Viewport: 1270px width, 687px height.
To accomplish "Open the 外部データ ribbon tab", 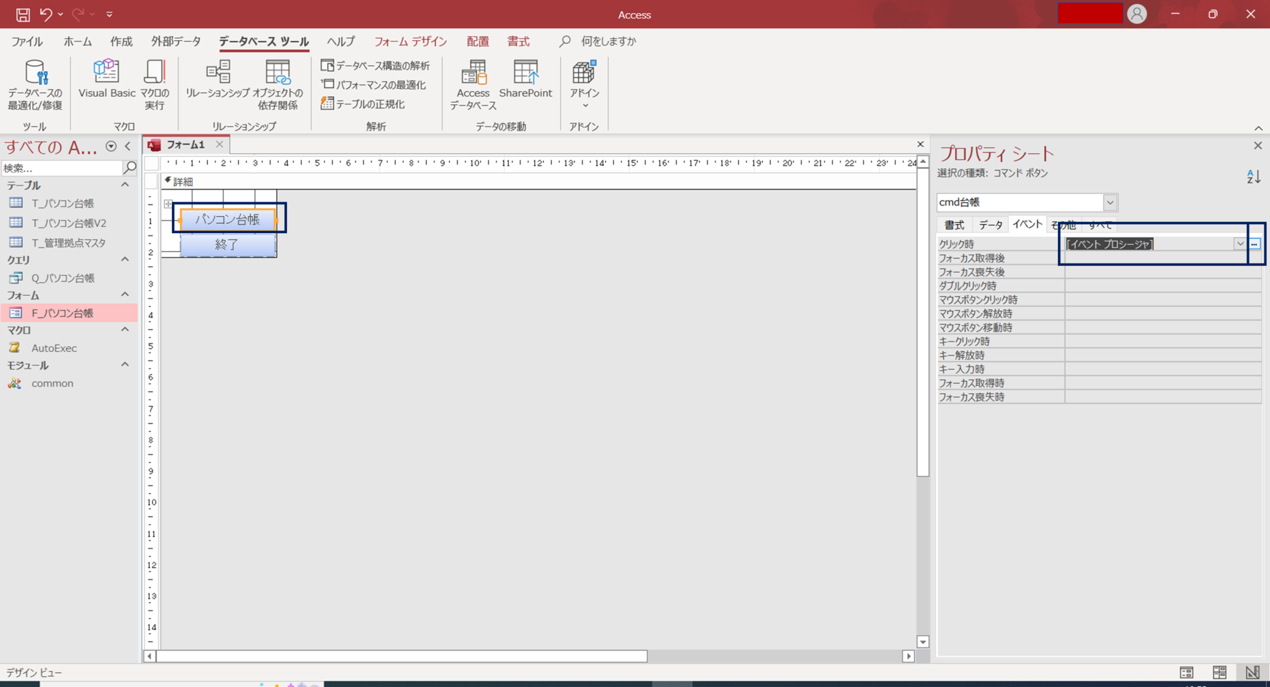I will [175, 41].
